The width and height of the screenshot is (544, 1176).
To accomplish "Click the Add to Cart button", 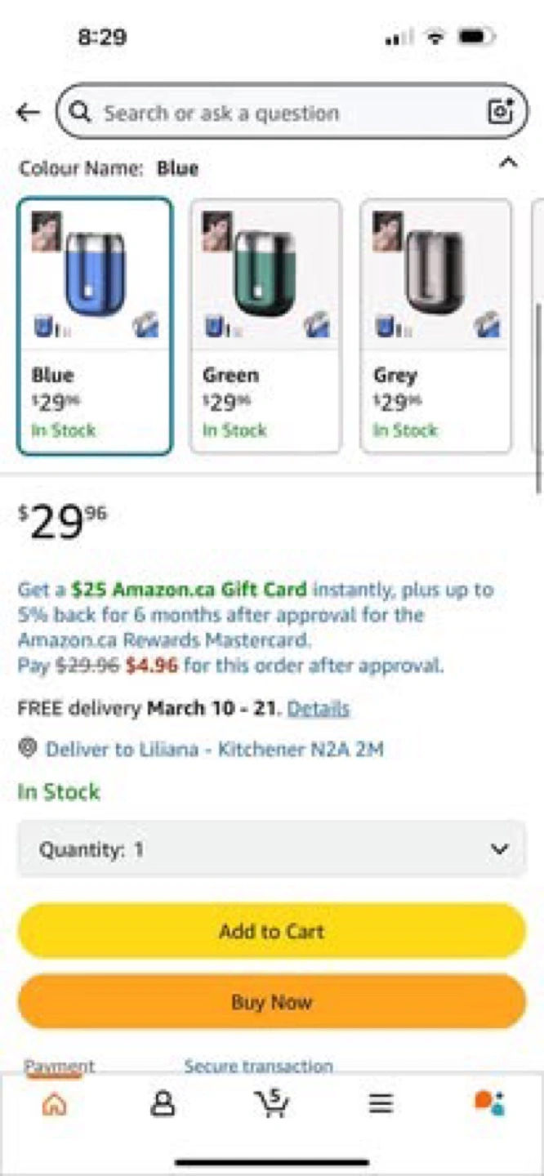I will (x=271, y=931).
